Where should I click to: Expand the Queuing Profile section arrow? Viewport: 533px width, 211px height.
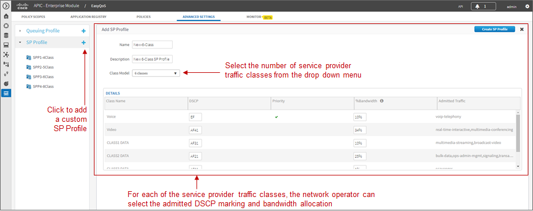[20, 31]
